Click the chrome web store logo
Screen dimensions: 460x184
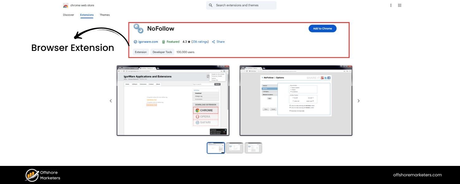65,5
